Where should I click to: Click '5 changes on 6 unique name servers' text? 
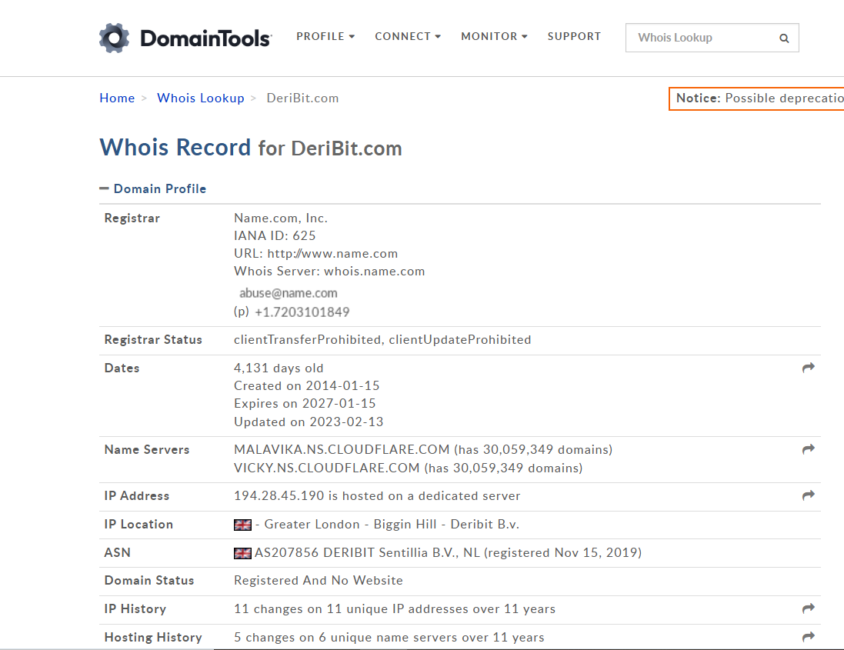tap(345, 638)
